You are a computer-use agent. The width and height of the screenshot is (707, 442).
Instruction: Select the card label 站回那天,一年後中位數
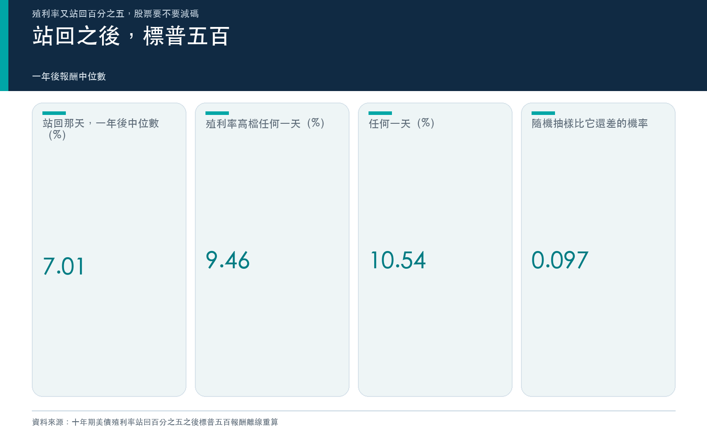point(101,129)
